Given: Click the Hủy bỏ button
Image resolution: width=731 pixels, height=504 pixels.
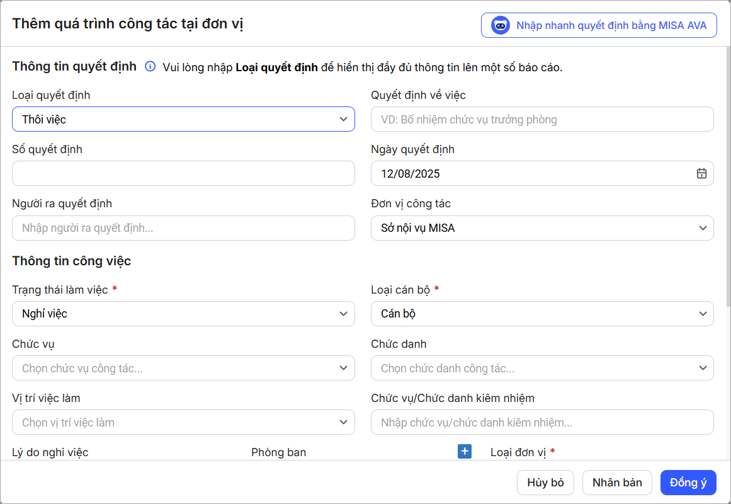Looking at the screenshot, I should 545,483.
